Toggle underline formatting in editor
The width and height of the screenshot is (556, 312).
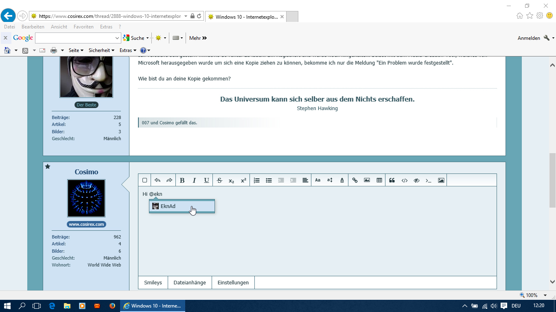pyautogui.click(x=206, y=180)
